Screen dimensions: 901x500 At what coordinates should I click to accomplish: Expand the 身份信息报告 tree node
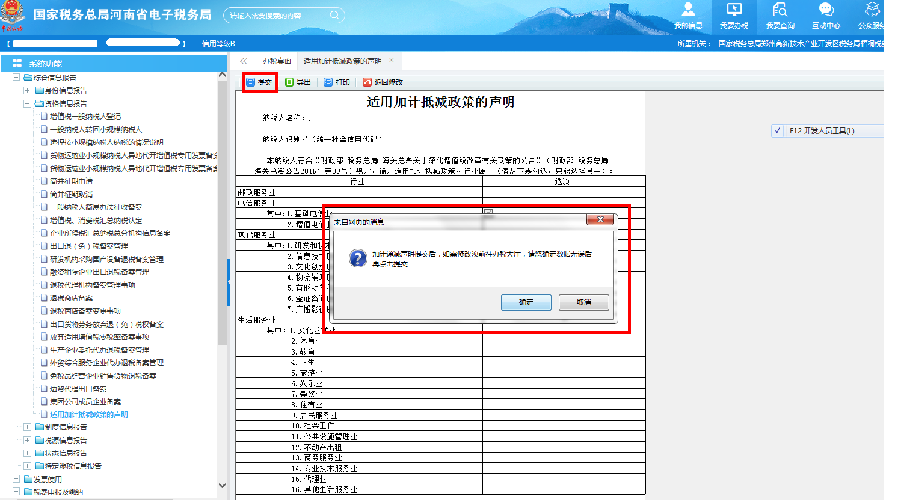27,90
